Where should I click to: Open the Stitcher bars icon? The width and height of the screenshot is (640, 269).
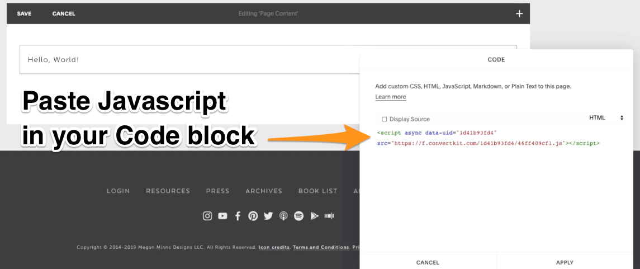tap(329, 216)
